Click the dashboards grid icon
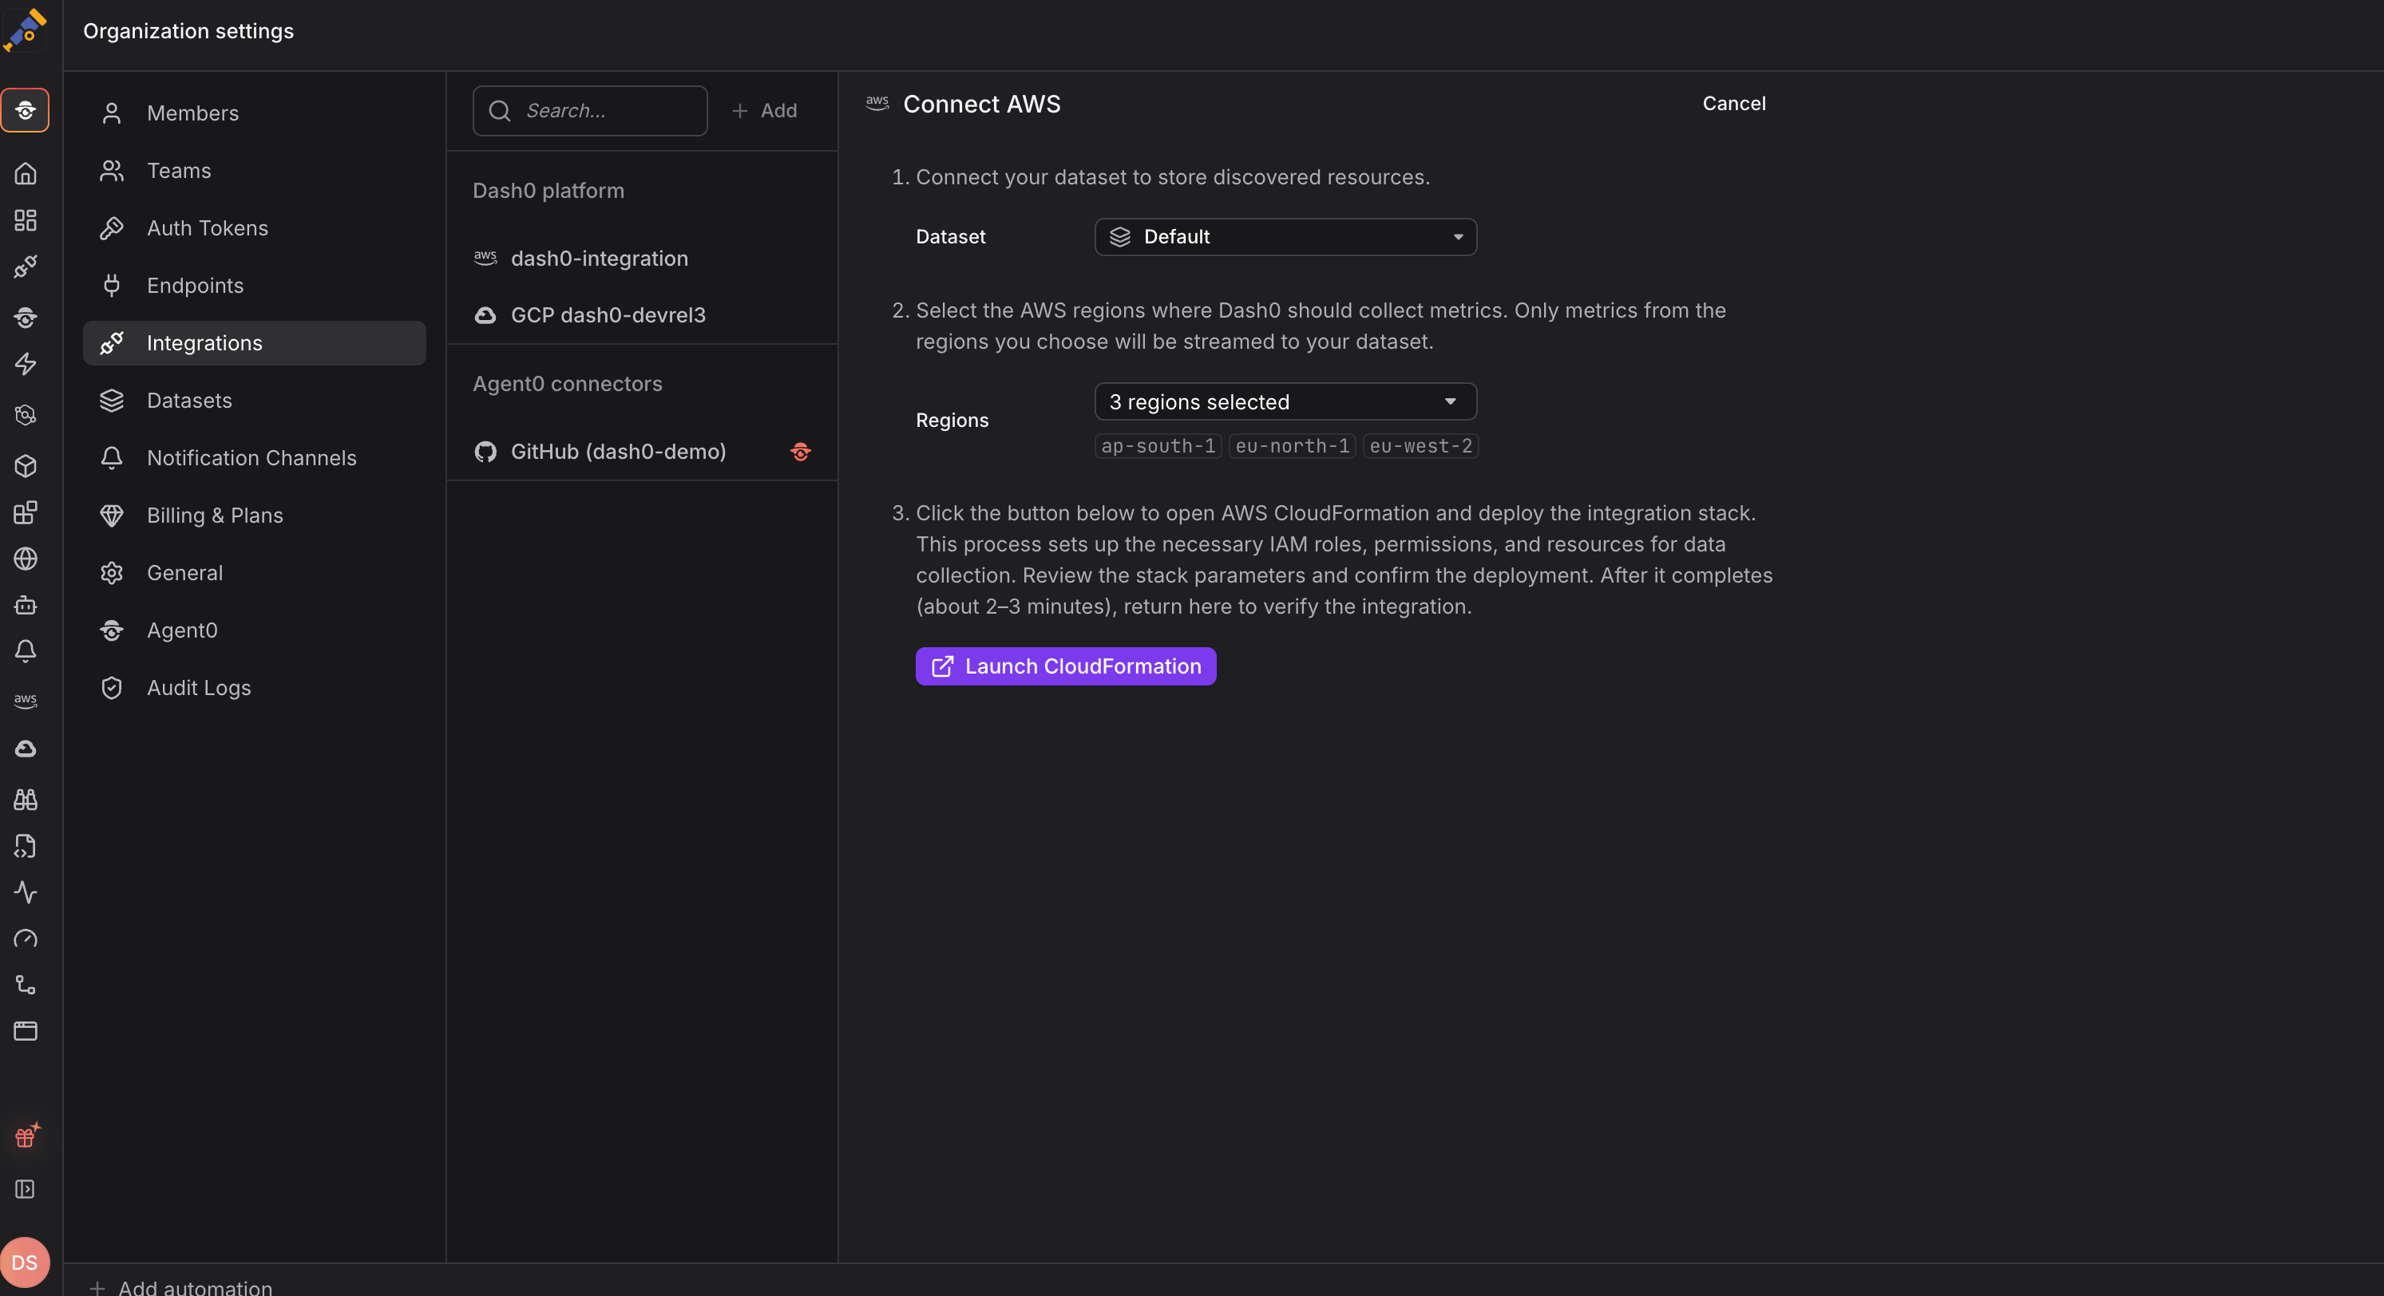Screen dimensions: 2384x1296 25,220
